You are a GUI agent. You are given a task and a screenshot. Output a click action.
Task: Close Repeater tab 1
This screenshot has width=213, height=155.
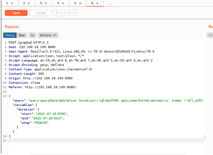(x=12, y=3)
